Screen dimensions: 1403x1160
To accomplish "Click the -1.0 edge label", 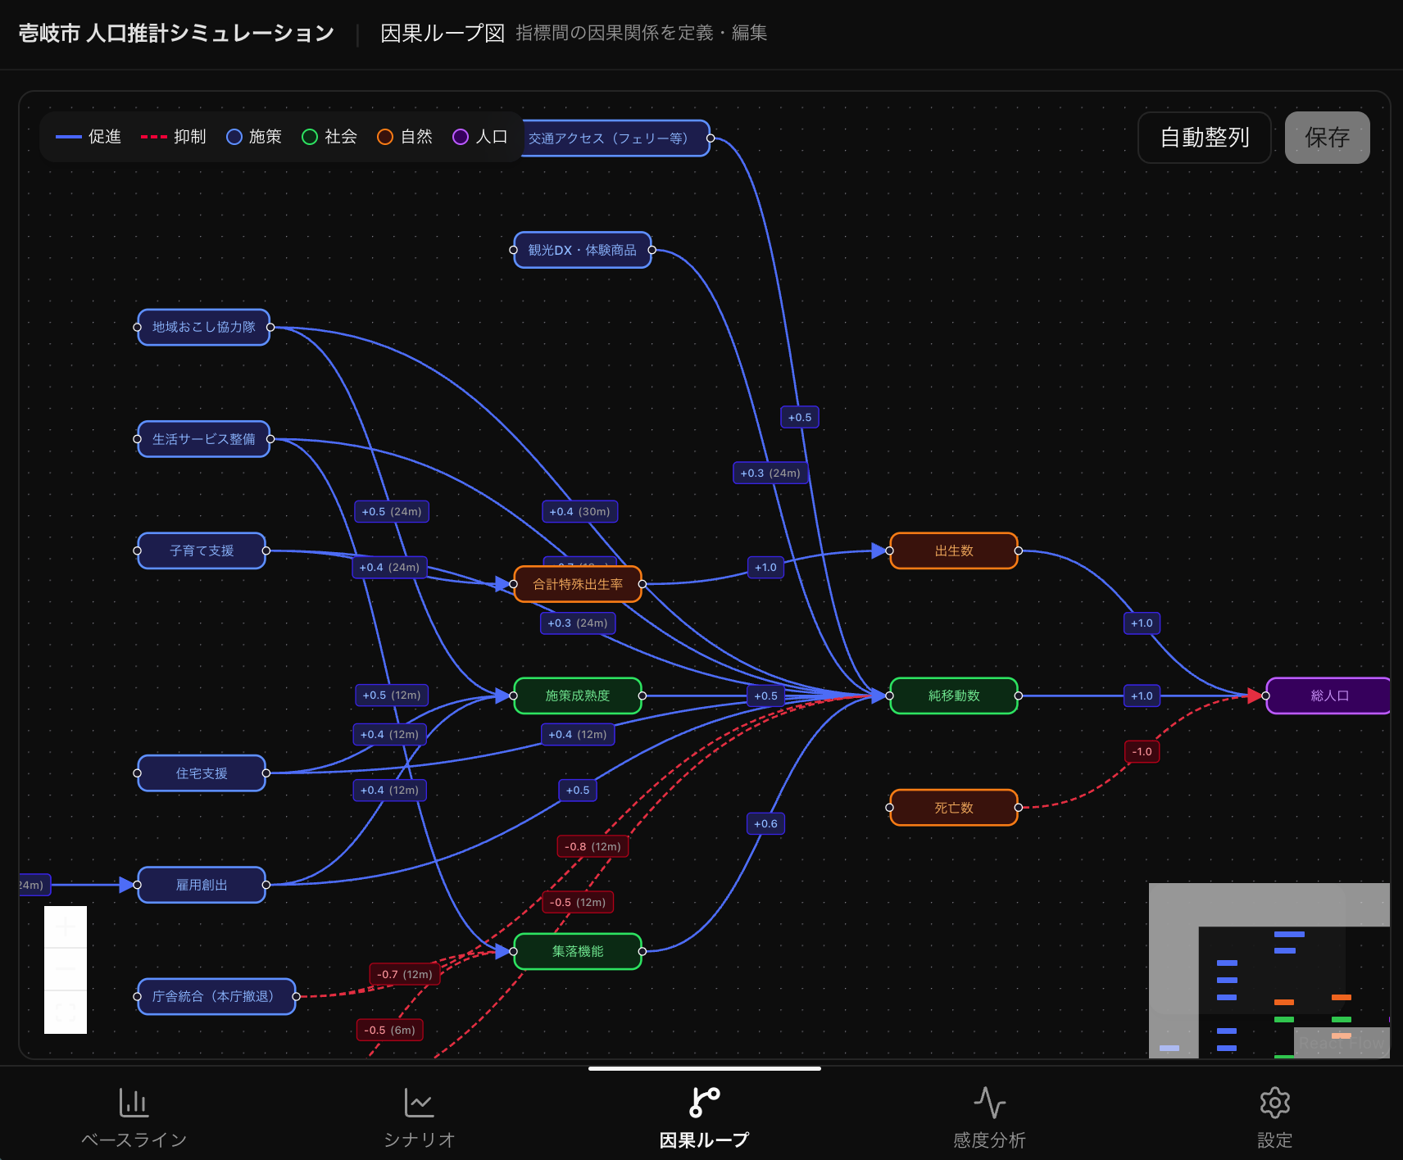I will point(1142,751).
